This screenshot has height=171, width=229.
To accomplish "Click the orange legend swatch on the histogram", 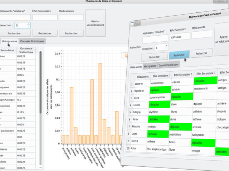I will click(126, 55).
